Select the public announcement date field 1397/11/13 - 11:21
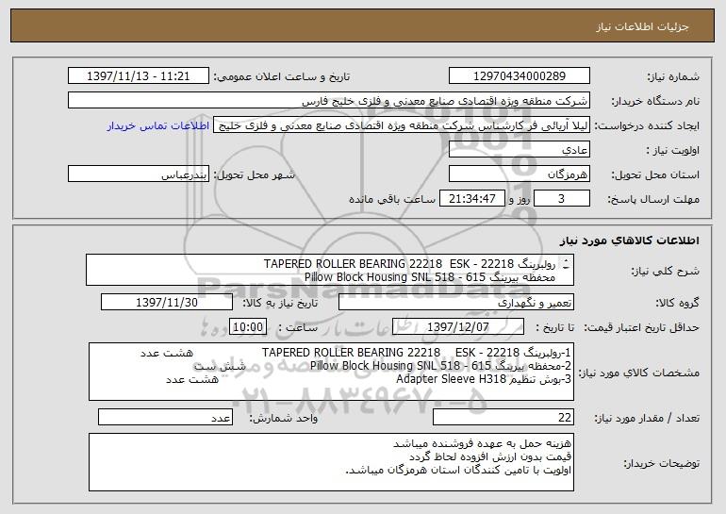Viewport: 726px width, 514px height. point(138,76)
